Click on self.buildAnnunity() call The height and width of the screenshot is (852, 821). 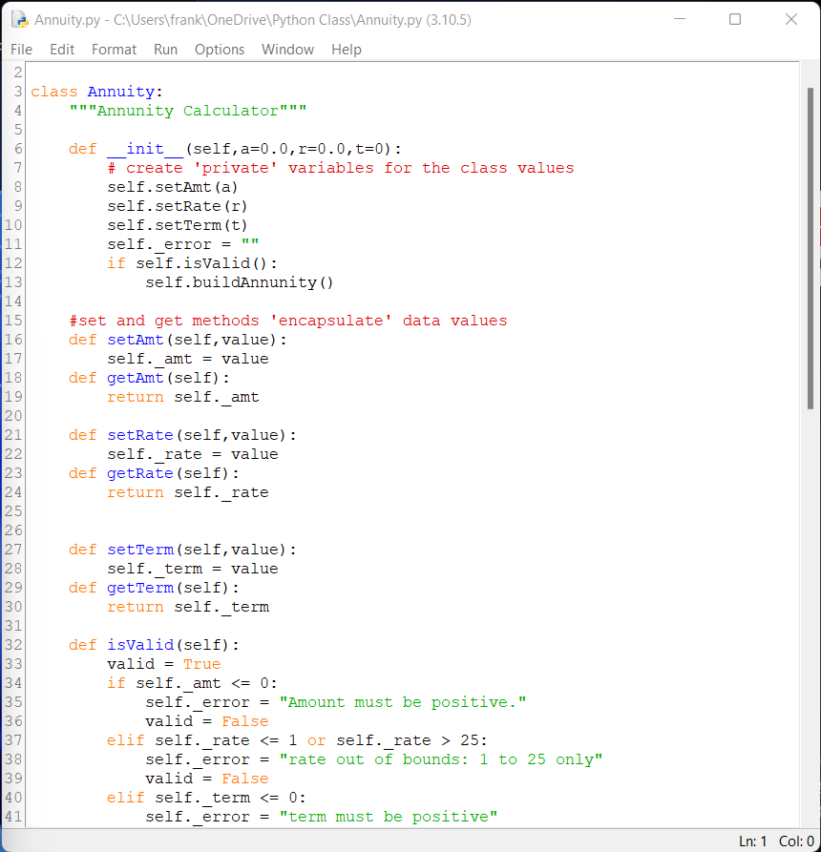pyautogui.click(x=240, y=282)
